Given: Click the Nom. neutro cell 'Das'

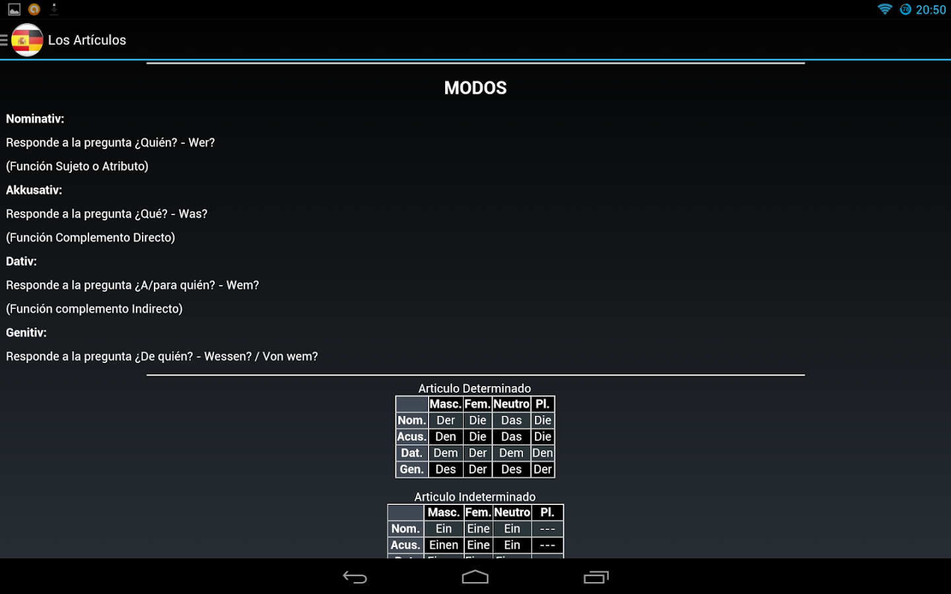Looking at the screenshot, I should pyautogui.click(x=511, y=420).
